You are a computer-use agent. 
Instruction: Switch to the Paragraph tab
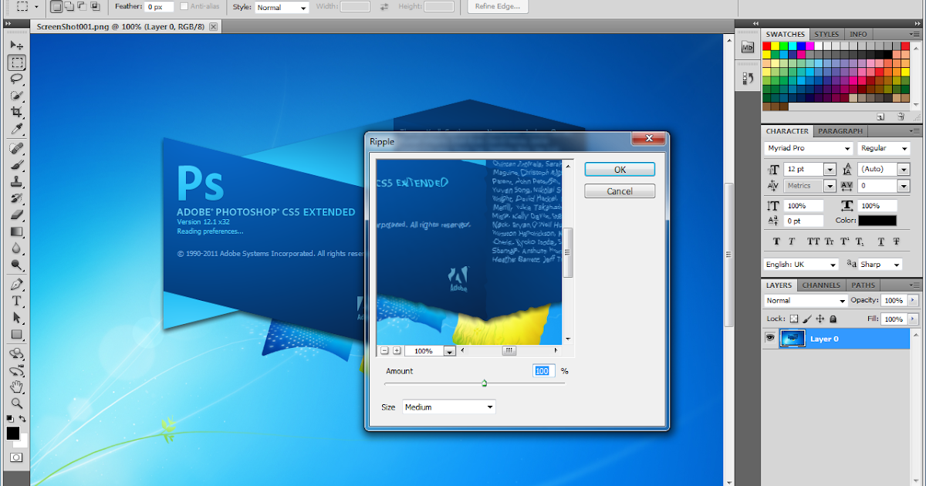(x=840, y=131)
